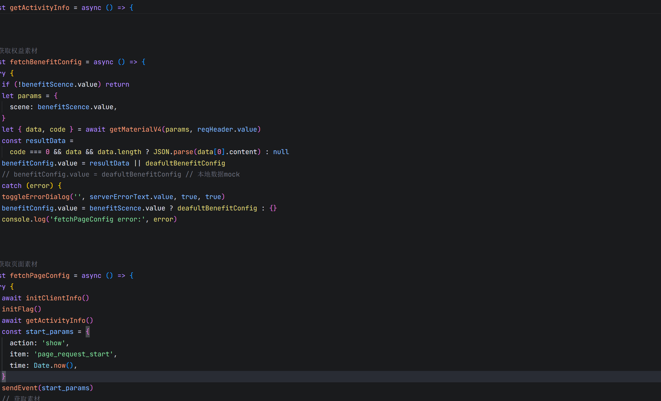
Task: Click the getMaterialV4 function call
Action: pyautogui.click(x=135, y=129)
